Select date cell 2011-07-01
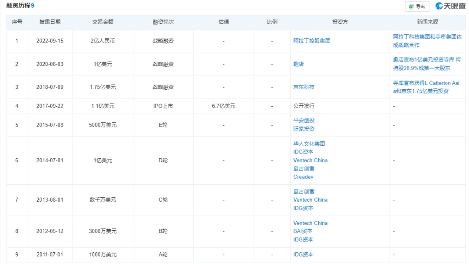469x264 pixels. (x=50, y=254)
